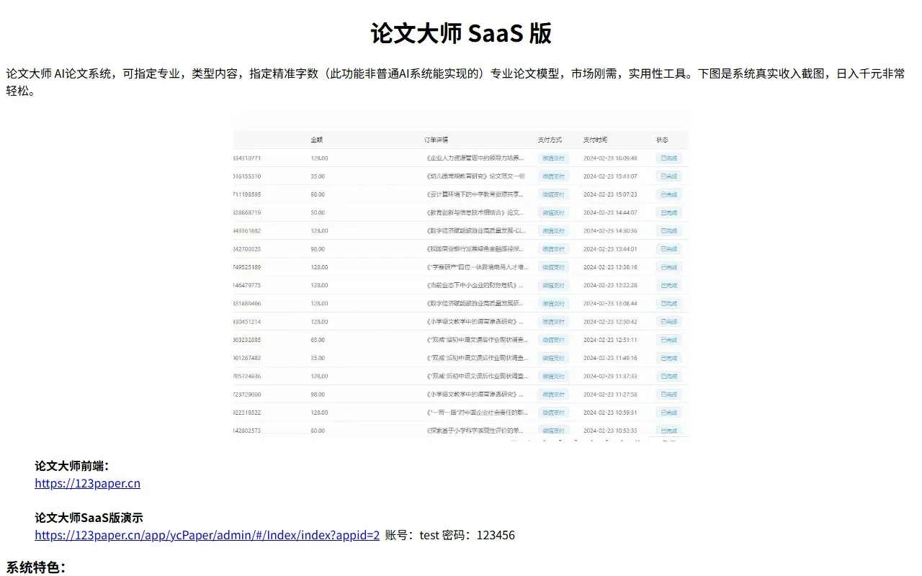Click the 系统特色 heading text
Image resolution: width=922 pixels, height=576 pixels.
[x=34, y=567]
